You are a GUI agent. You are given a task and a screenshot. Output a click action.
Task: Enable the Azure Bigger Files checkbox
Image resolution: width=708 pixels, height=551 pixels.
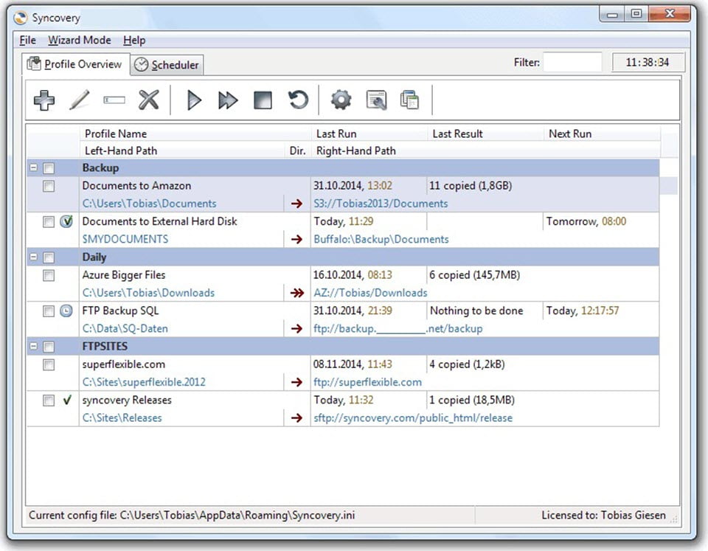tap(49, 276)
